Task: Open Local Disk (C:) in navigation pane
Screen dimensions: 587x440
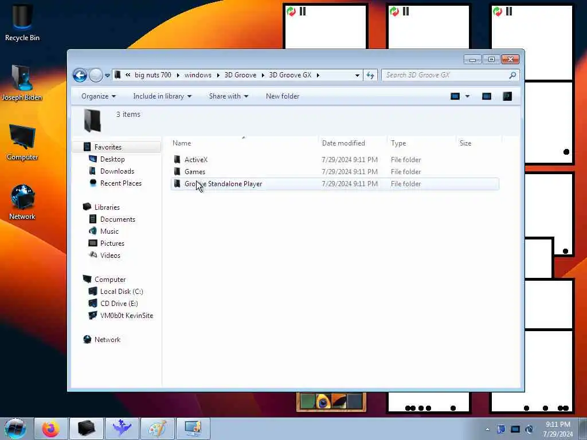Action: point(122,292)
